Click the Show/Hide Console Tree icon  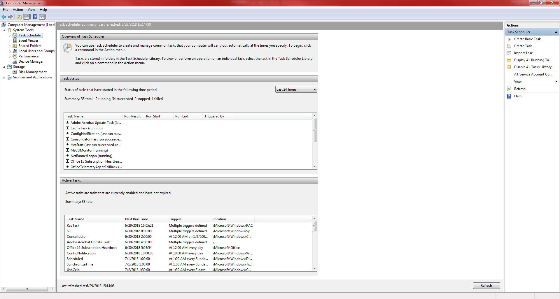(27, 17)
